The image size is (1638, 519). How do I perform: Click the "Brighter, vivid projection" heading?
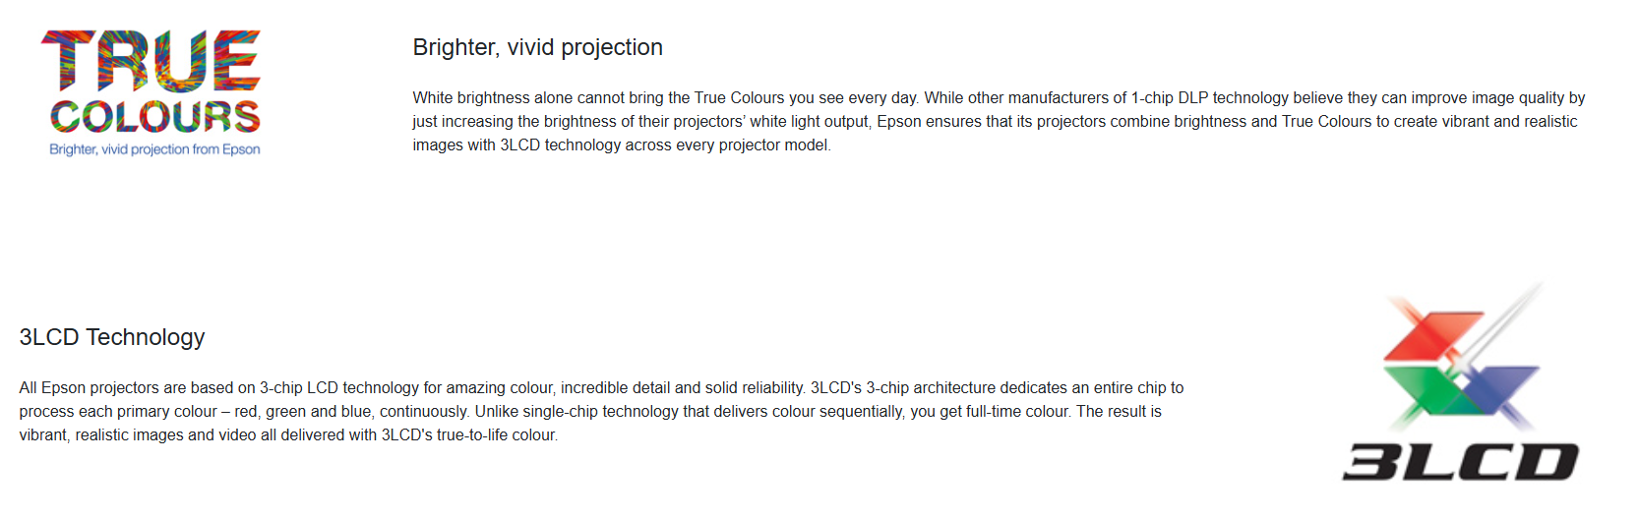537,47
